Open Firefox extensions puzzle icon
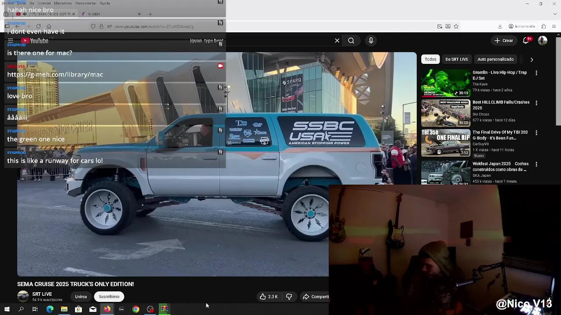 point(543,26)
